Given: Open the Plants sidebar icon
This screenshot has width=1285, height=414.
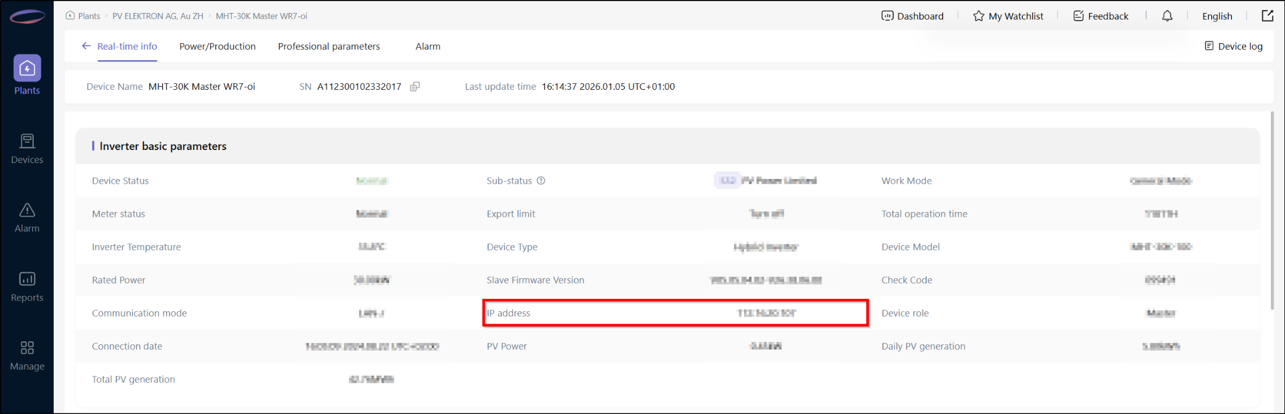Looking at the screenshot, I should (x=27, y=69).
